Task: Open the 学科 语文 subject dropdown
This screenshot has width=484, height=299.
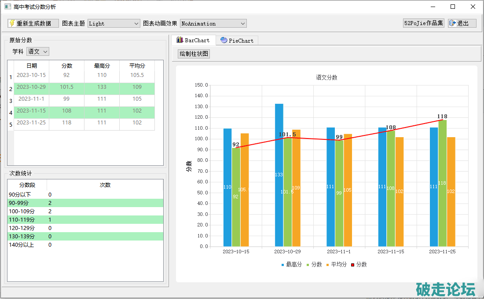Action: click(x=38, y=51)
